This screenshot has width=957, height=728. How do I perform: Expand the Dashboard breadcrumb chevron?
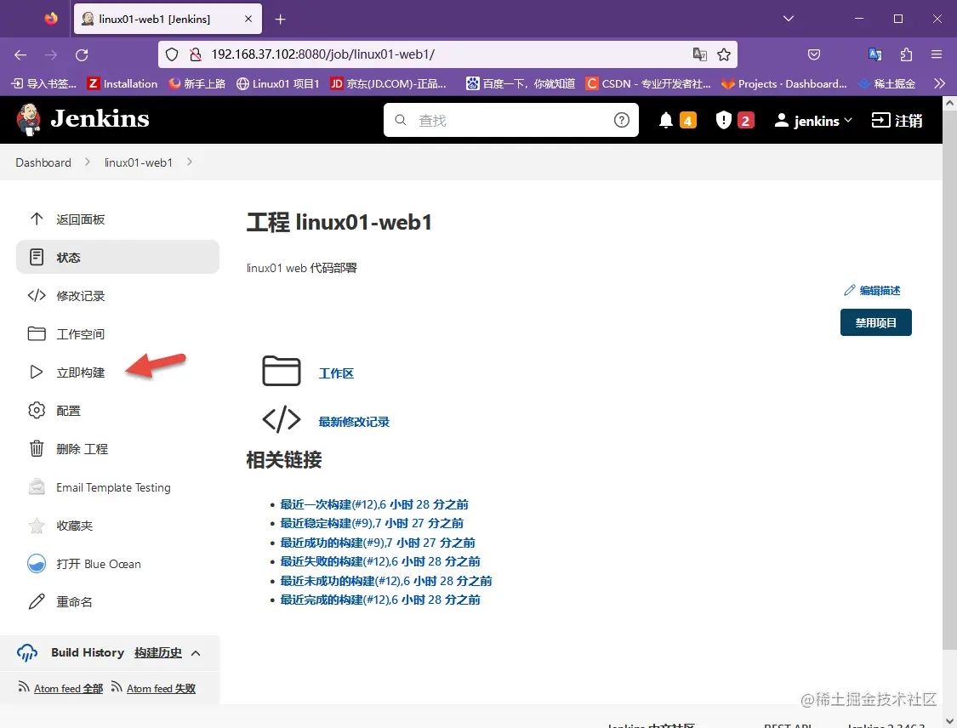(x=88, y=162)
